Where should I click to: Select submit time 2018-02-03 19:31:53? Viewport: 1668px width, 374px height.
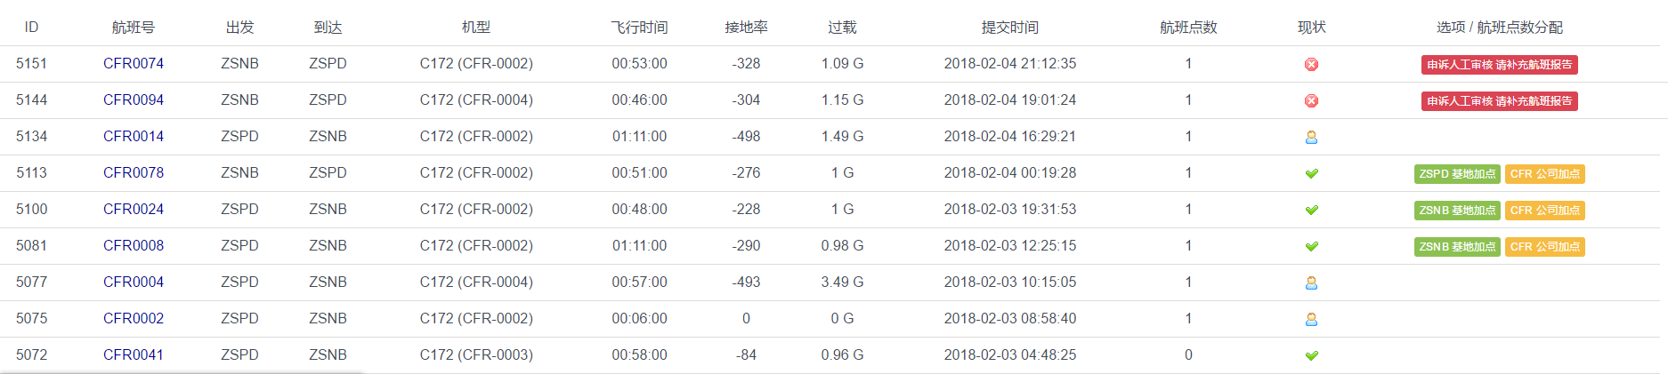(1010, 209)
